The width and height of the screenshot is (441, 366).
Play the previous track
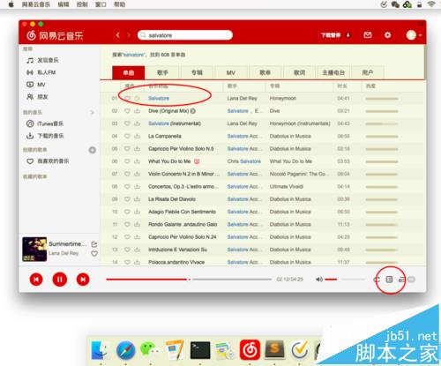pyautogui.click(x=36, y=280)
